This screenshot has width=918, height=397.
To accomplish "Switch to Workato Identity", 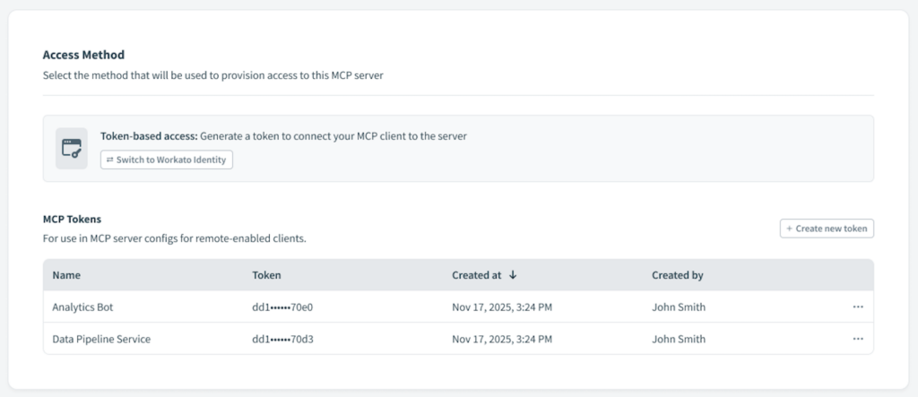I will tap(166, 160).
